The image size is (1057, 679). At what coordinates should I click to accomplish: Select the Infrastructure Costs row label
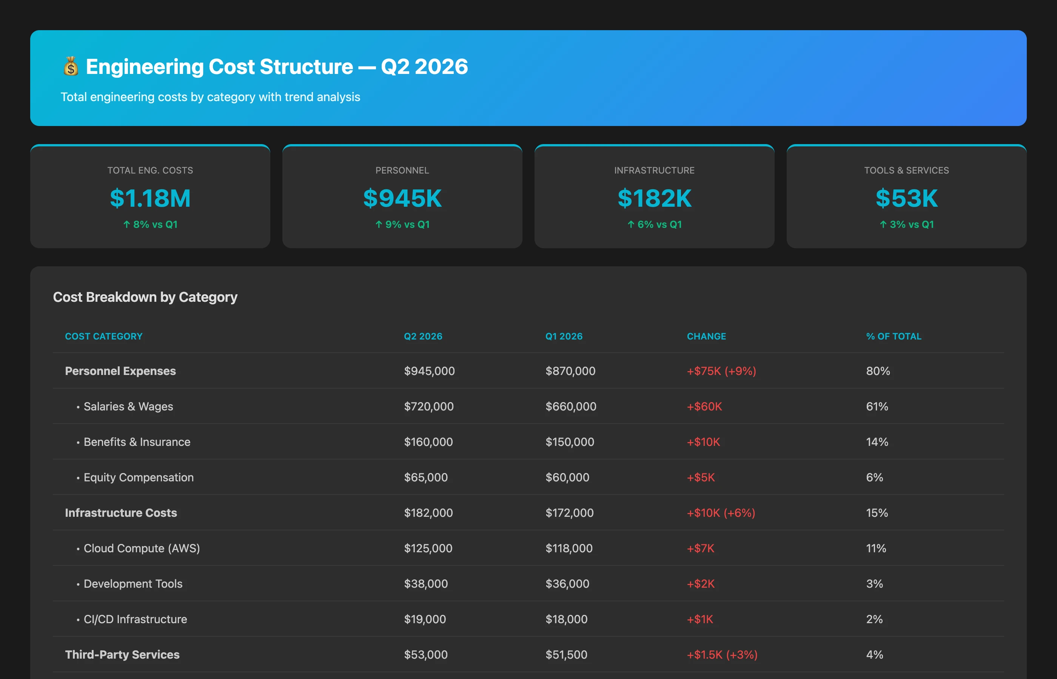(121, 513)
